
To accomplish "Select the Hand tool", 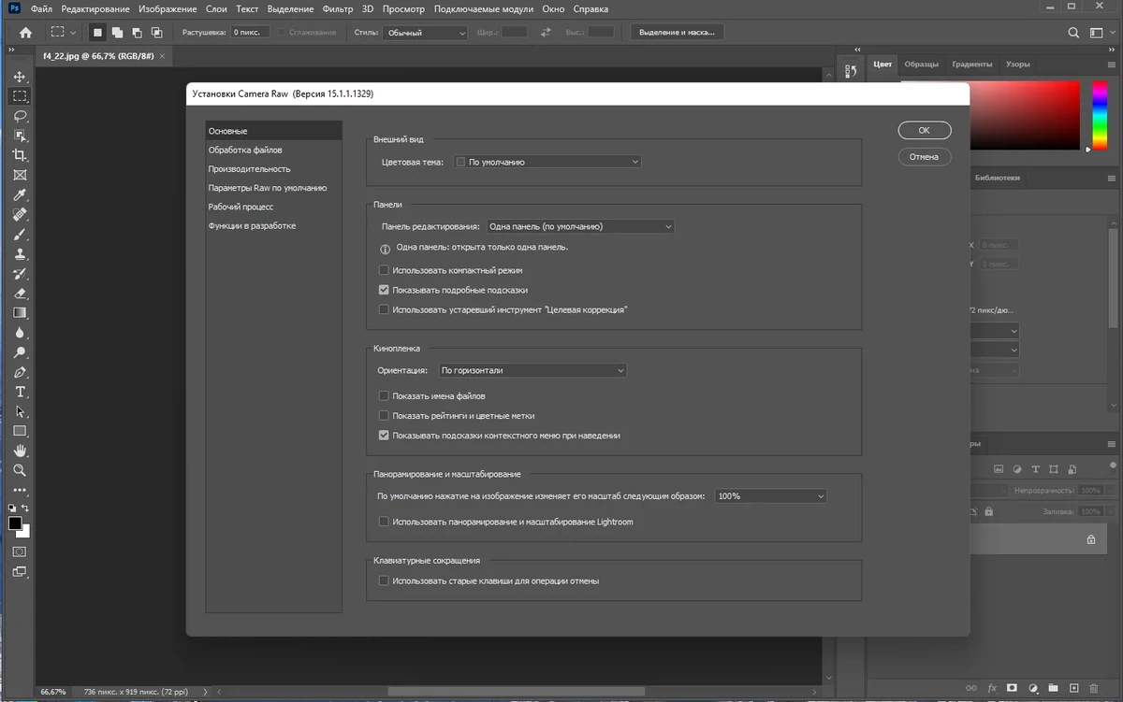I will (x=20, y=451).
